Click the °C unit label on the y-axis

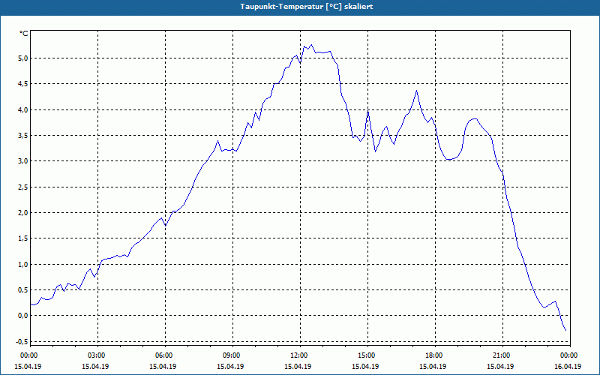click(24, 34)
